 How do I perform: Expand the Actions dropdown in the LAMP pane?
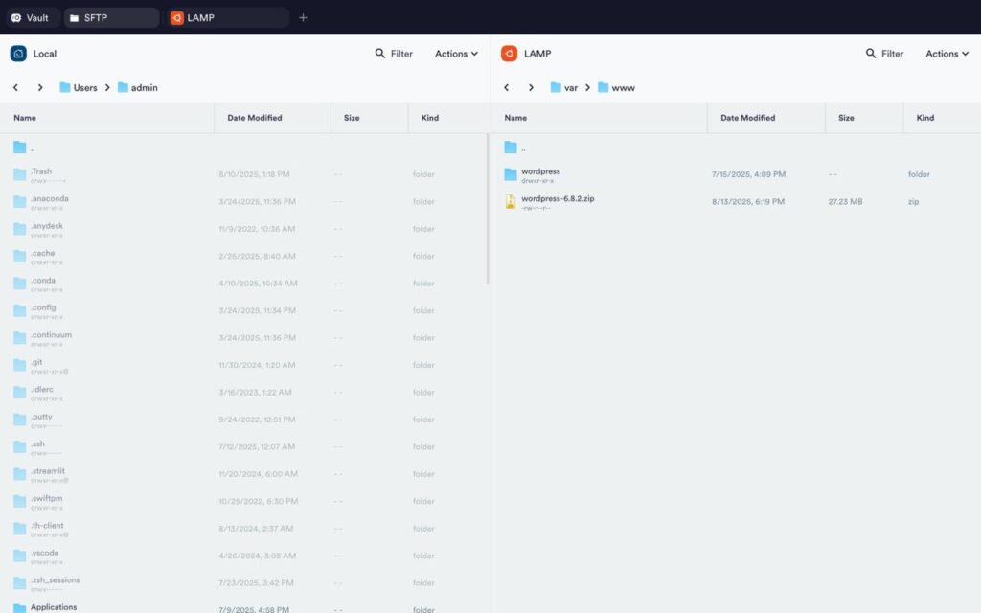947,54
